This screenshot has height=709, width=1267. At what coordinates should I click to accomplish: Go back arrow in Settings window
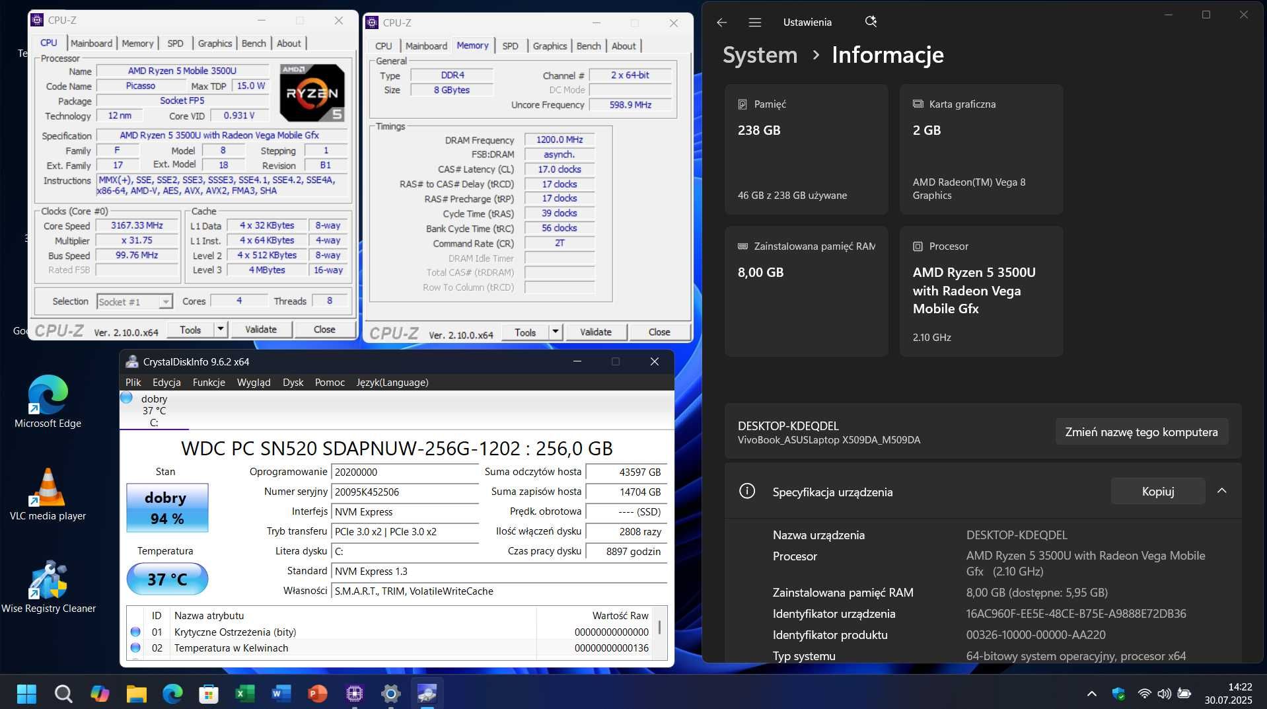tap(721, 22)
